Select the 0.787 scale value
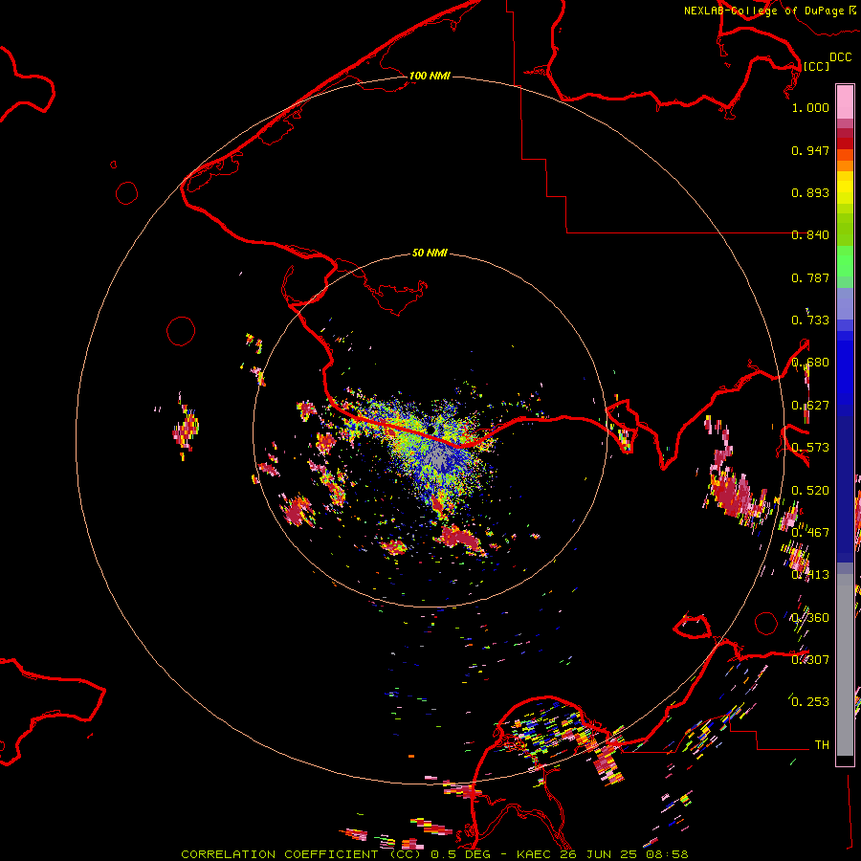 click(x=810, y=277)
